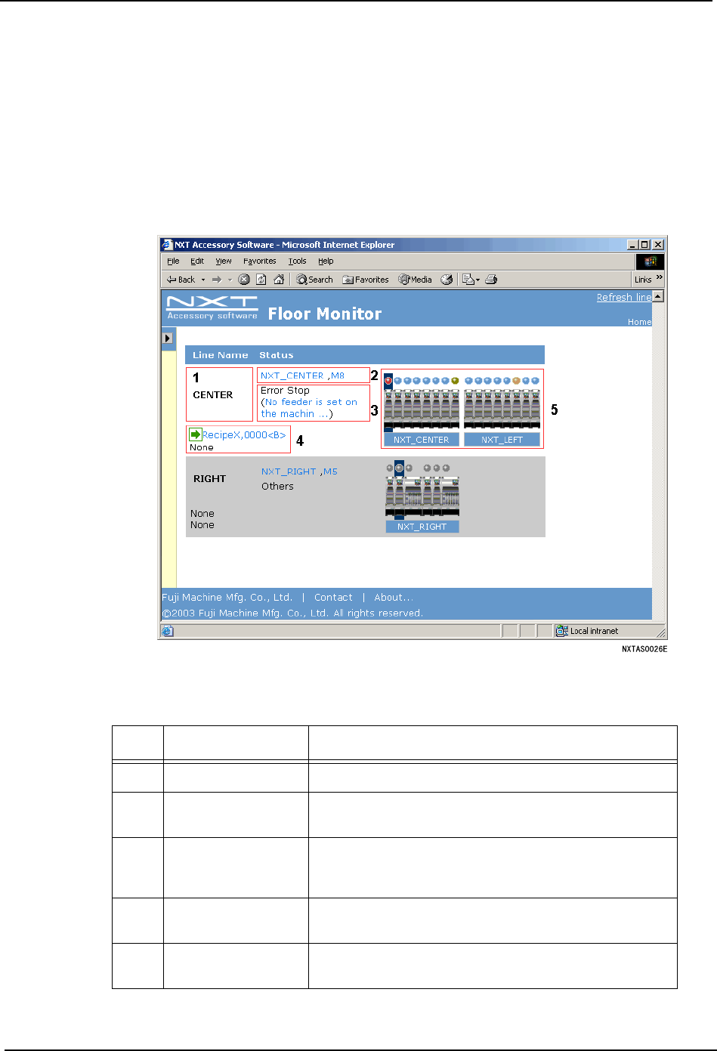Click the Home link in the header
The image size is (717, 1051).
(x=639, y=322)
